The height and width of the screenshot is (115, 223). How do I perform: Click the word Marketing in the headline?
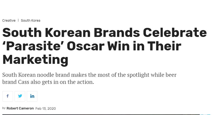point(35,60)
